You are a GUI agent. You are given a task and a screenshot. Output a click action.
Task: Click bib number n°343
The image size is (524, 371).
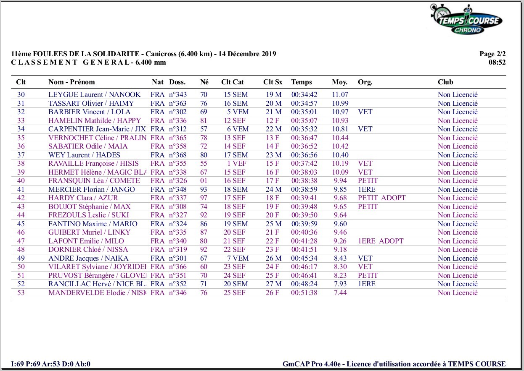(x=178, y=95)
